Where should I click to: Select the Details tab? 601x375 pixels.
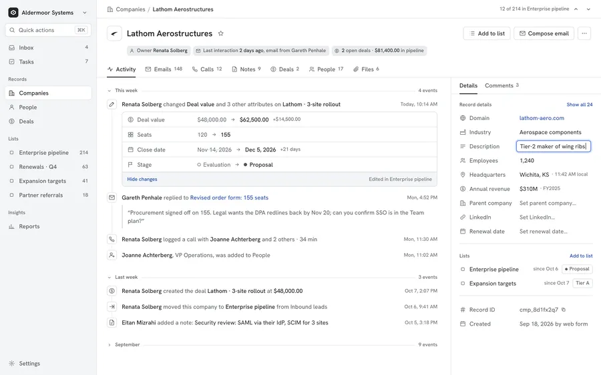point(468,85)
